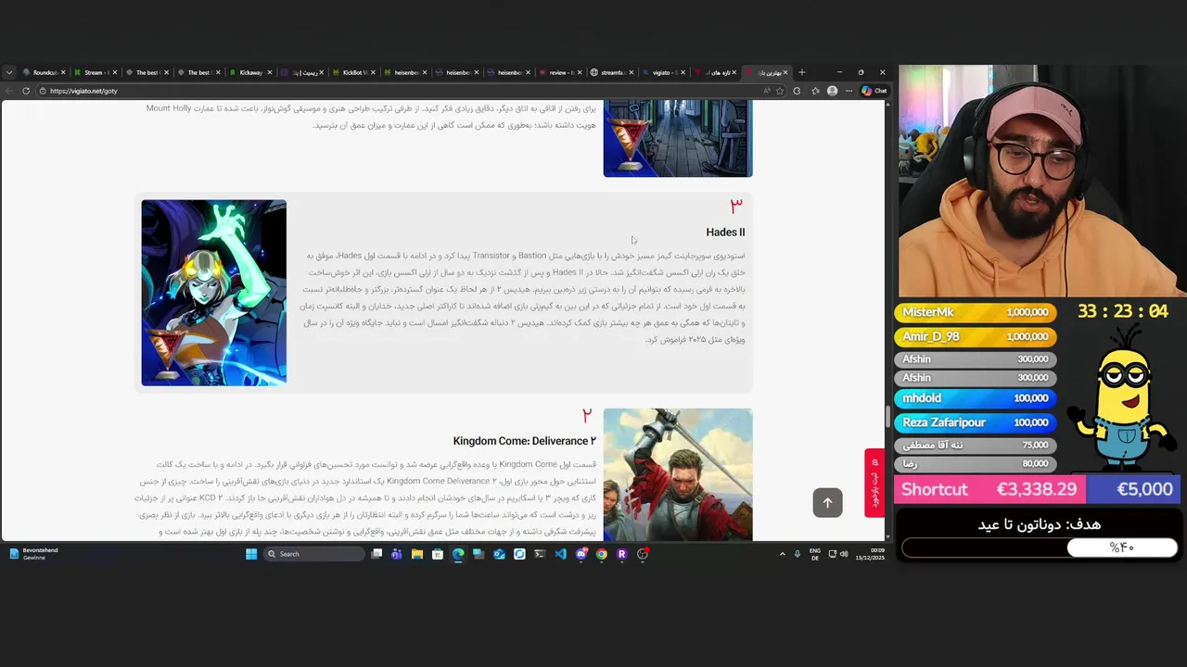The image size is (1187, 667).
Task: Open the Hades II cover artwork
Action: tap(214, 292)
